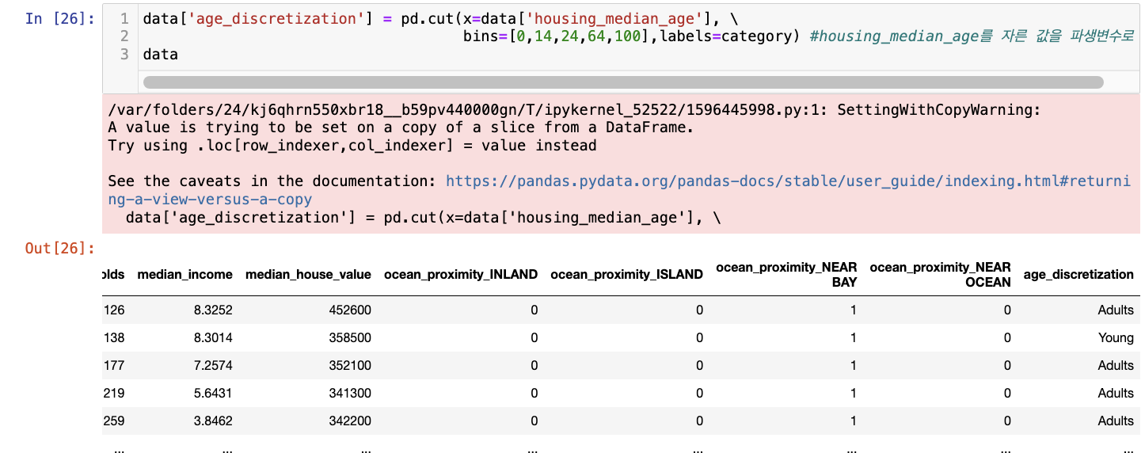Screen dimensions: 1145x453
Task: Select the house value cell 358500
Action: point(350,338)
